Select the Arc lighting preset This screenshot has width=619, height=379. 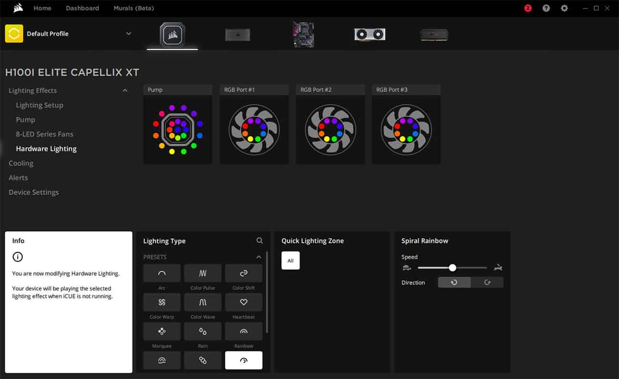coord(162,273)
